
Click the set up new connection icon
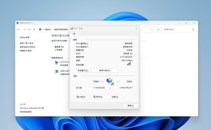pos(56,63)
